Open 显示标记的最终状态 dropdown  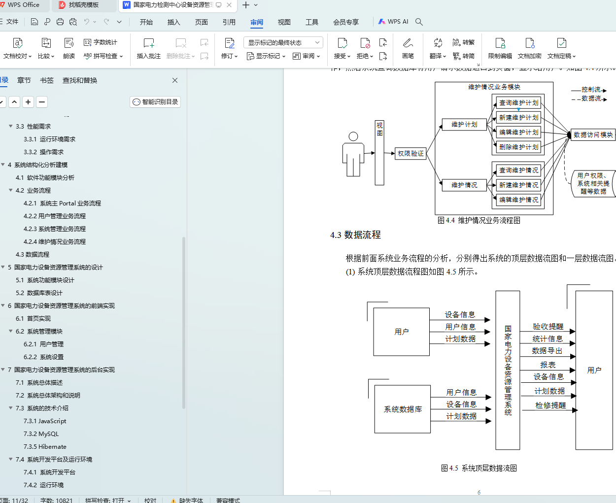point(283,42)
